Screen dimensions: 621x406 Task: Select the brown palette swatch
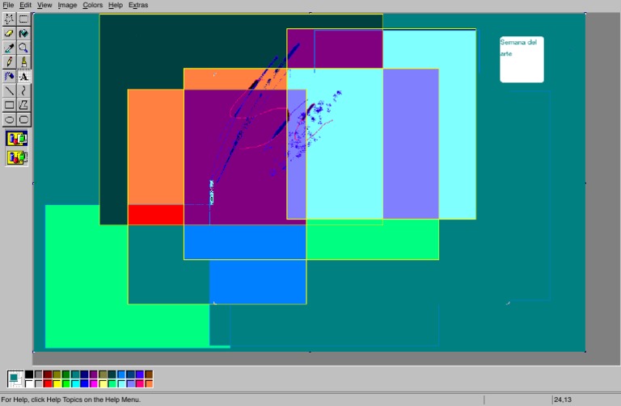pos(149,375)
